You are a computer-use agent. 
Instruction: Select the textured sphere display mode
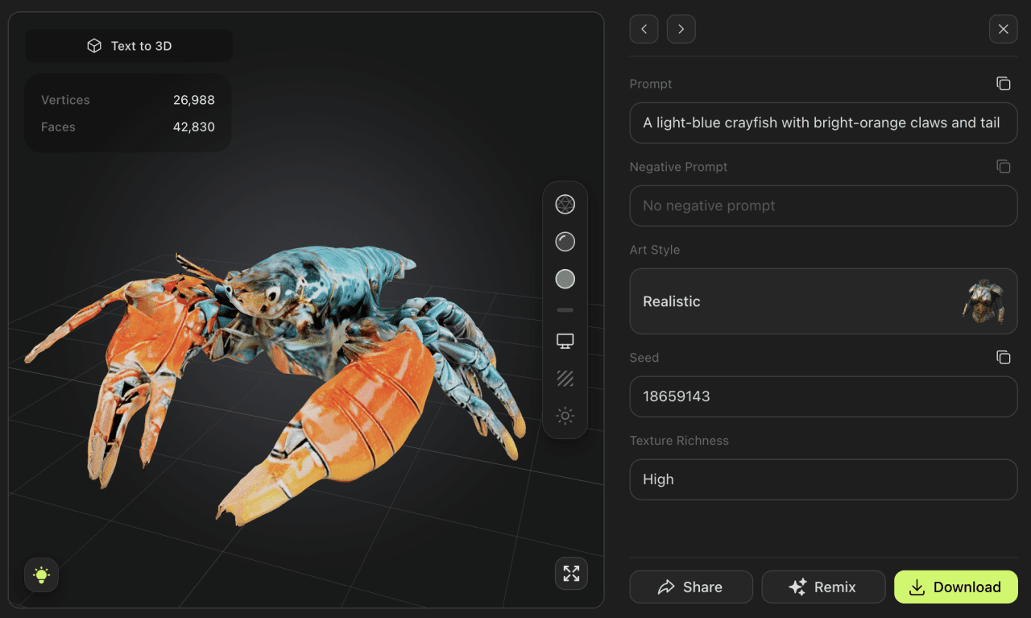[x=565, y=279]
